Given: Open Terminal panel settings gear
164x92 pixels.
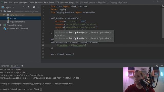Looking at the screenshot, I should pos(157,66).
